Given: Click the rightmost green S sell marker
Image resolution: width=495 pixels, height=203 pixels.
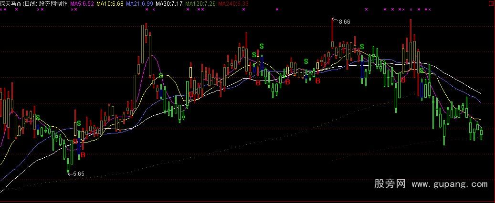Looking at the screenshot, I should pos(421,71).
